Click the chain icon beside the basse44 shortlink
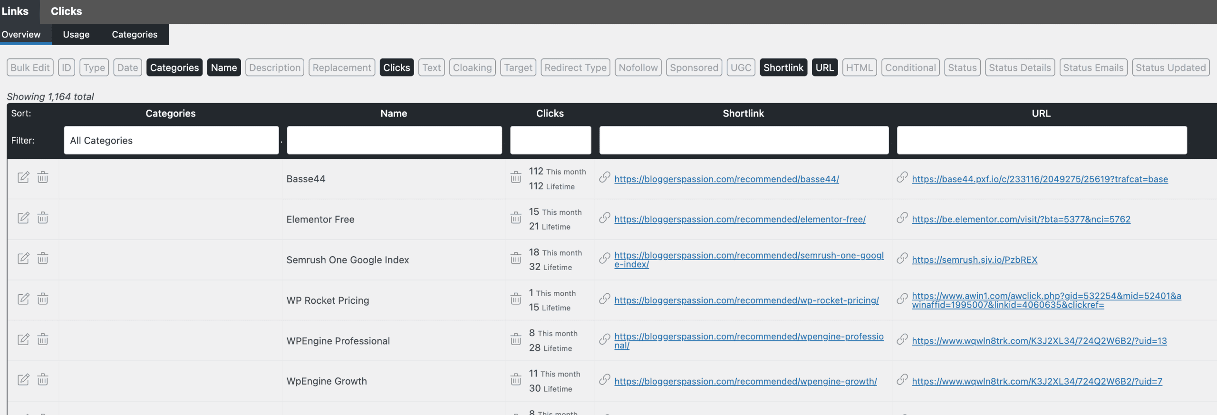1217x415 pixels. pos(605,177)
